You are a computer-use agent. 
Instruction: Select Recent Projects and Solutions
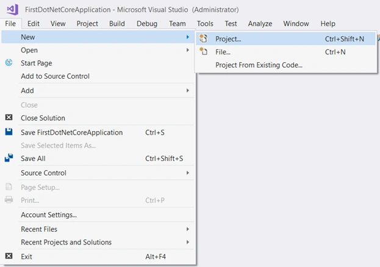98,242
